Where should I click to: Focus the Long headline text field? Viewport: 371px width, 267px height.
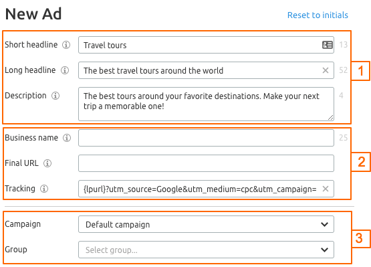tap(206, 70)
